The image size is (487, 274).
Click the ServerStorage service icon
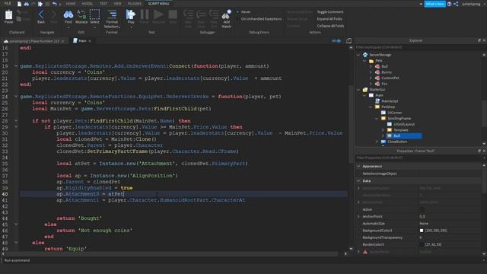click(x=365, y=55)
